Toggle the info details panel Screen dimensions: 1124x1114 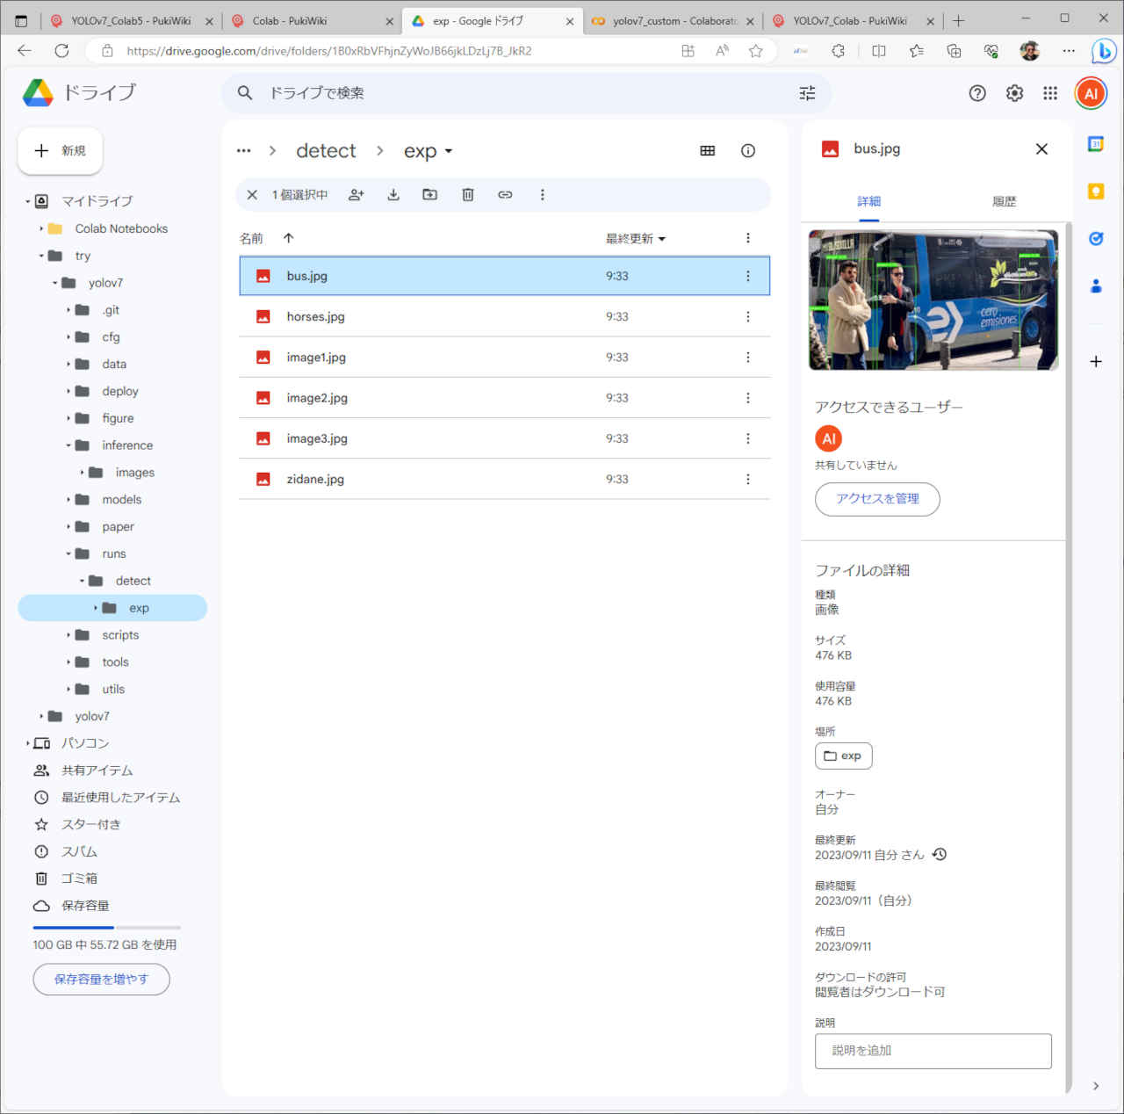(748, 151)
